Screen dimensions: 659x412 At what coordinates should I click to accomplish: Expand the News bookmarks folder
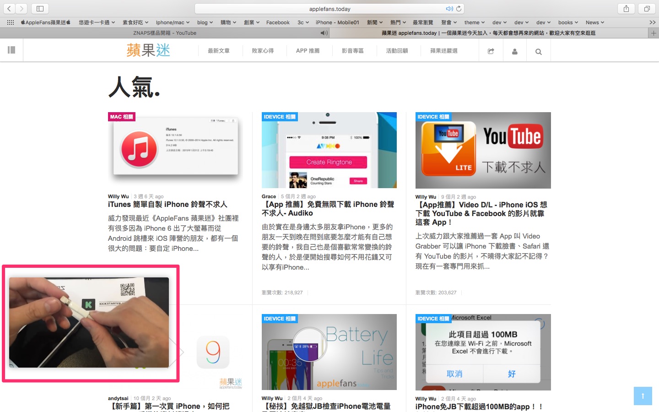[x=595, y=22]
